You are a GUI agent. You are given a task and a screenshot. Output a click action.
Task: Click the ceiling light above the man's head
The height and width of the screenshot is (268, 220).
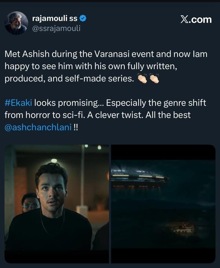(x=54, y=160)
